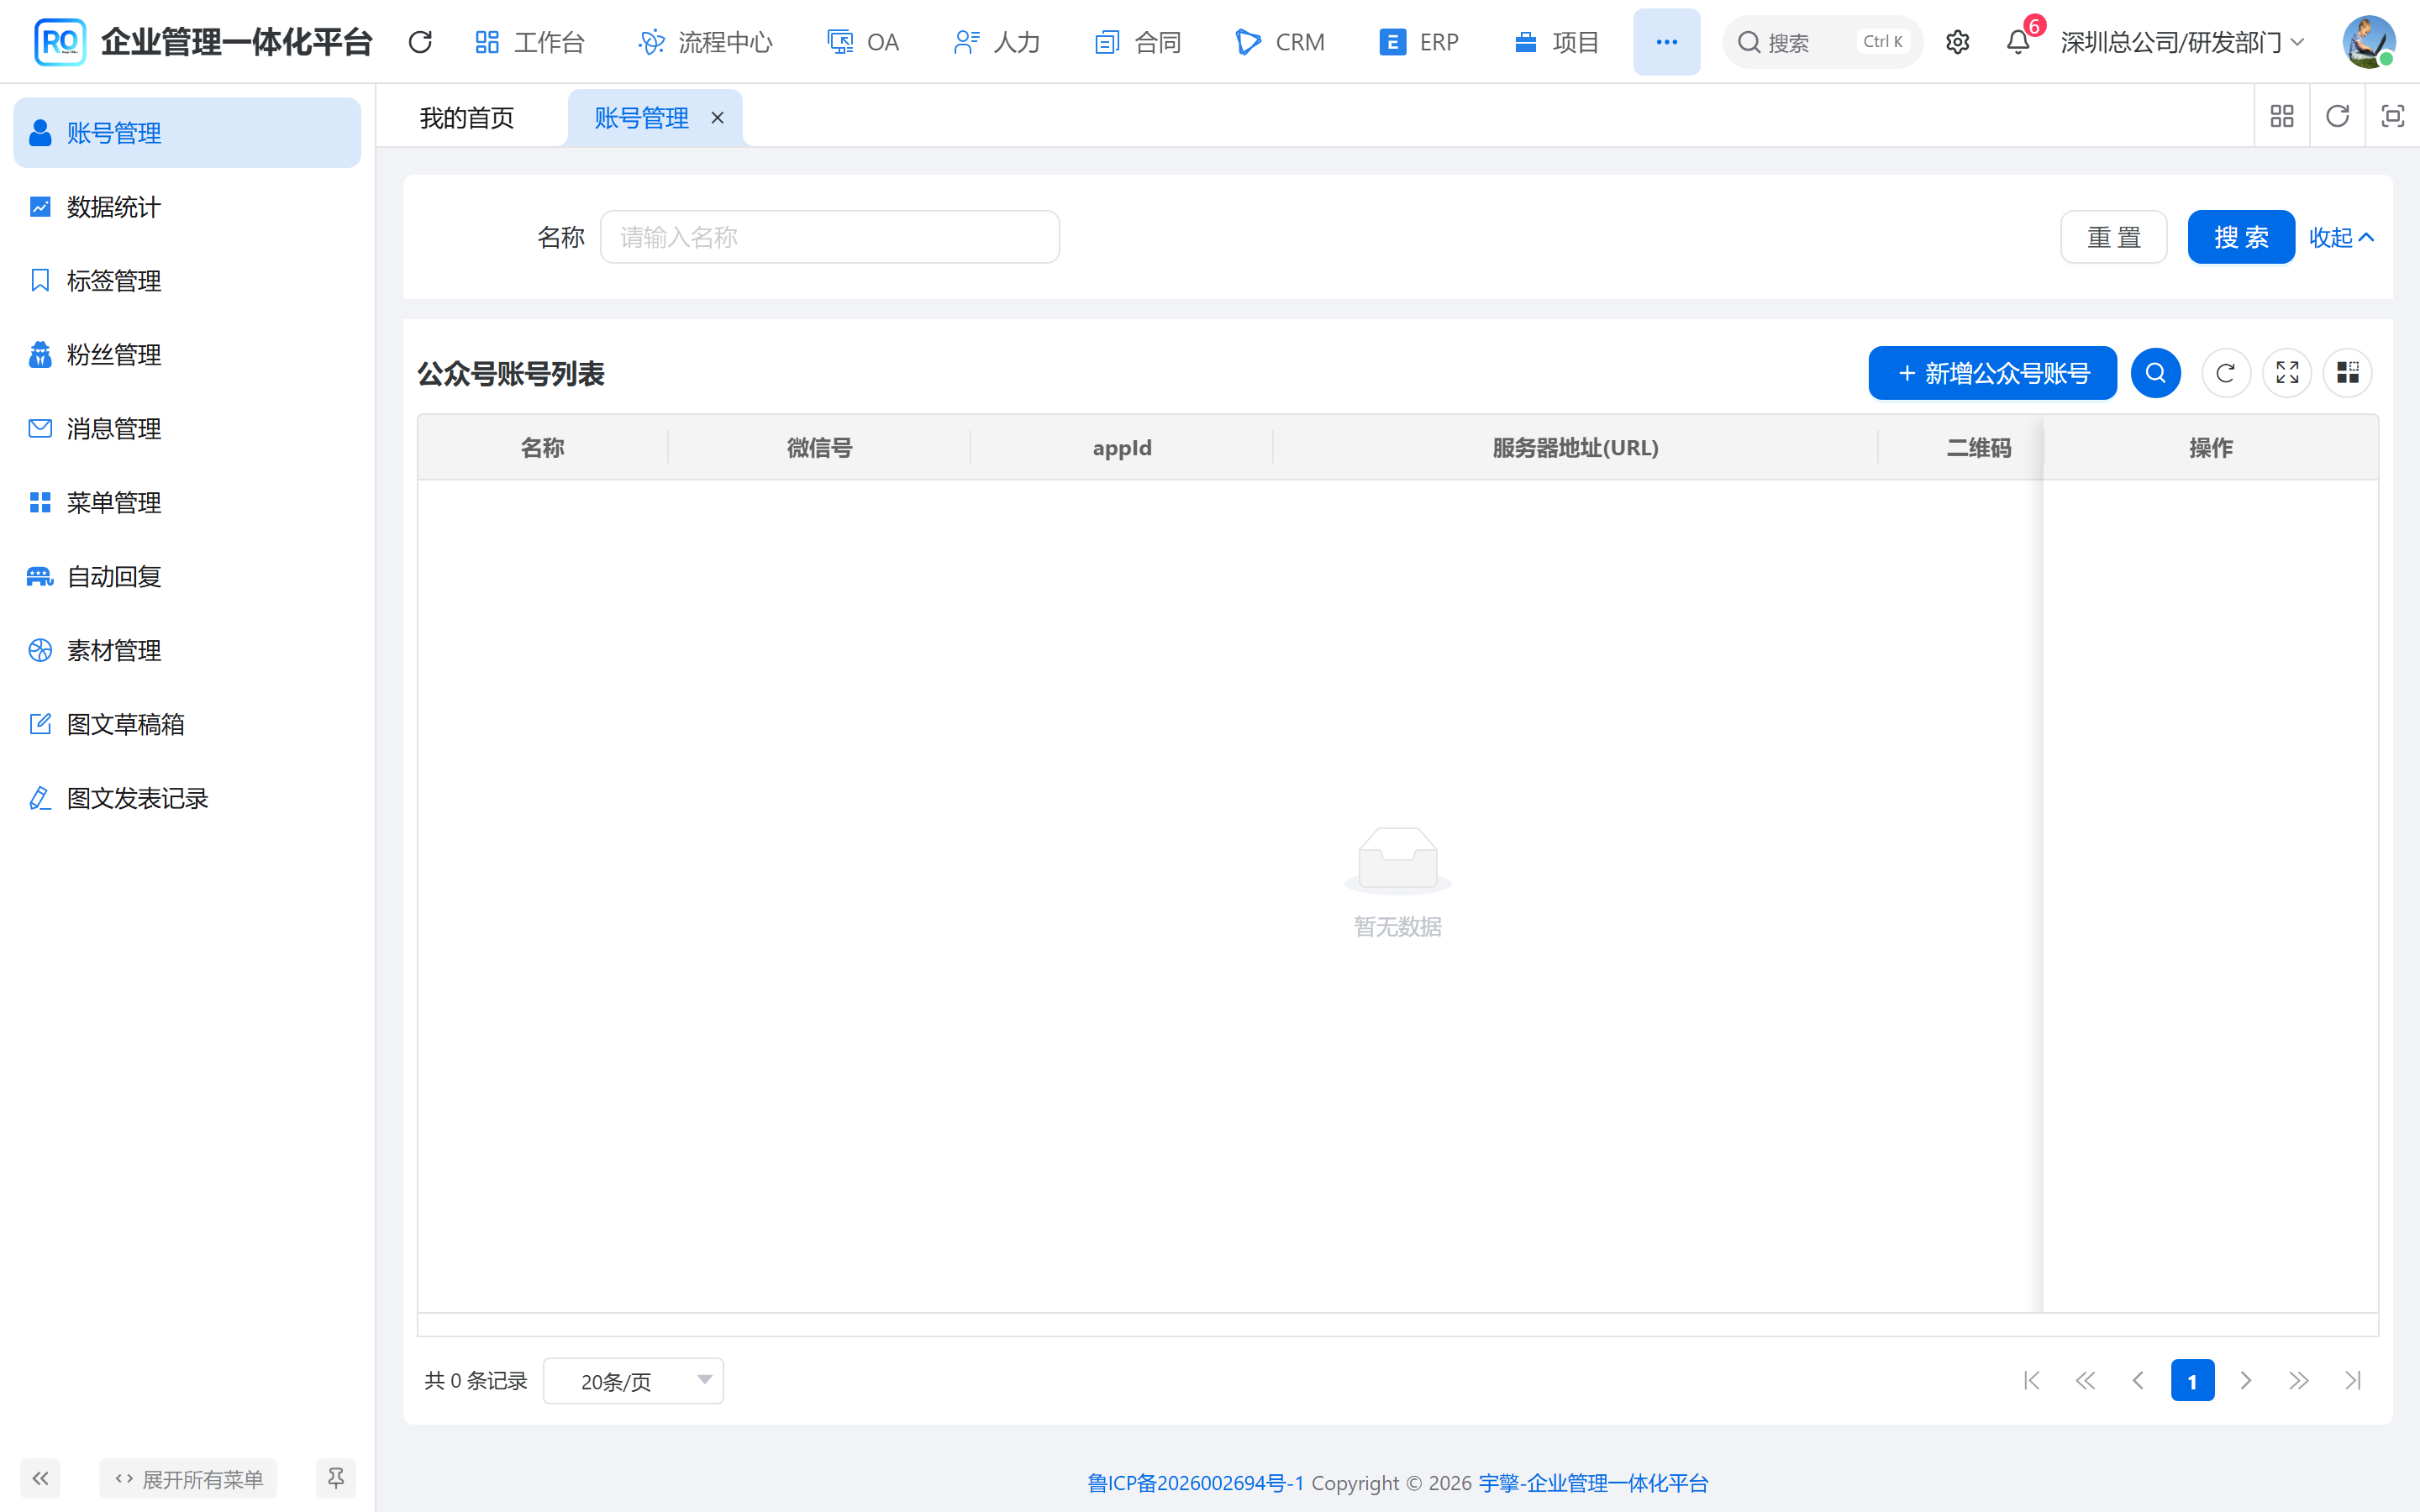Open column settings icon for the table
2420x1512 pixels.
pos(2348,373)
